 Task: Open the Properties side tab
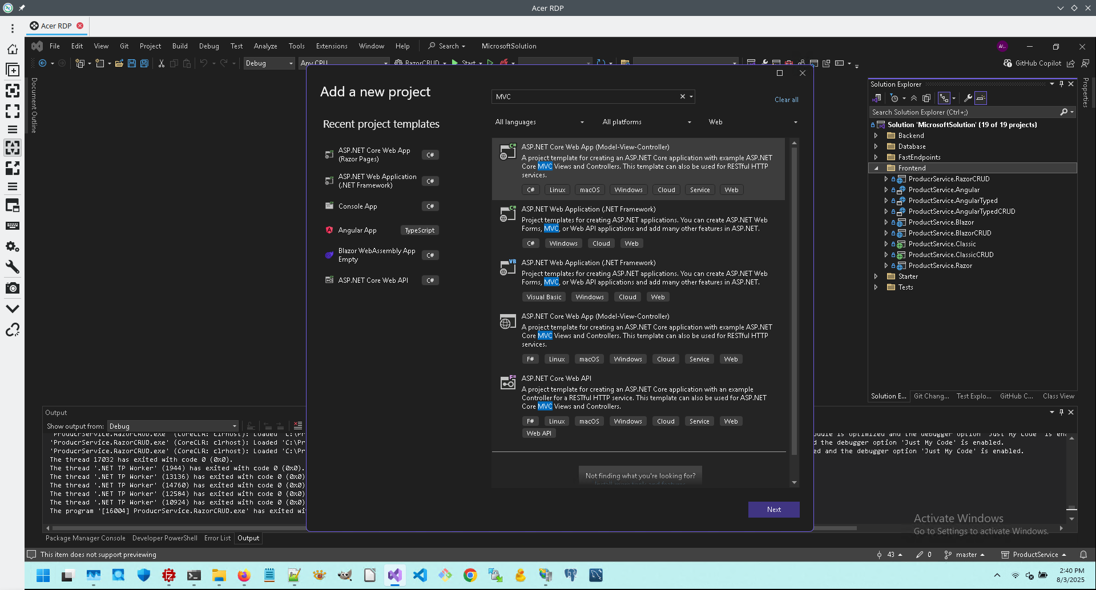[1085, 92]
